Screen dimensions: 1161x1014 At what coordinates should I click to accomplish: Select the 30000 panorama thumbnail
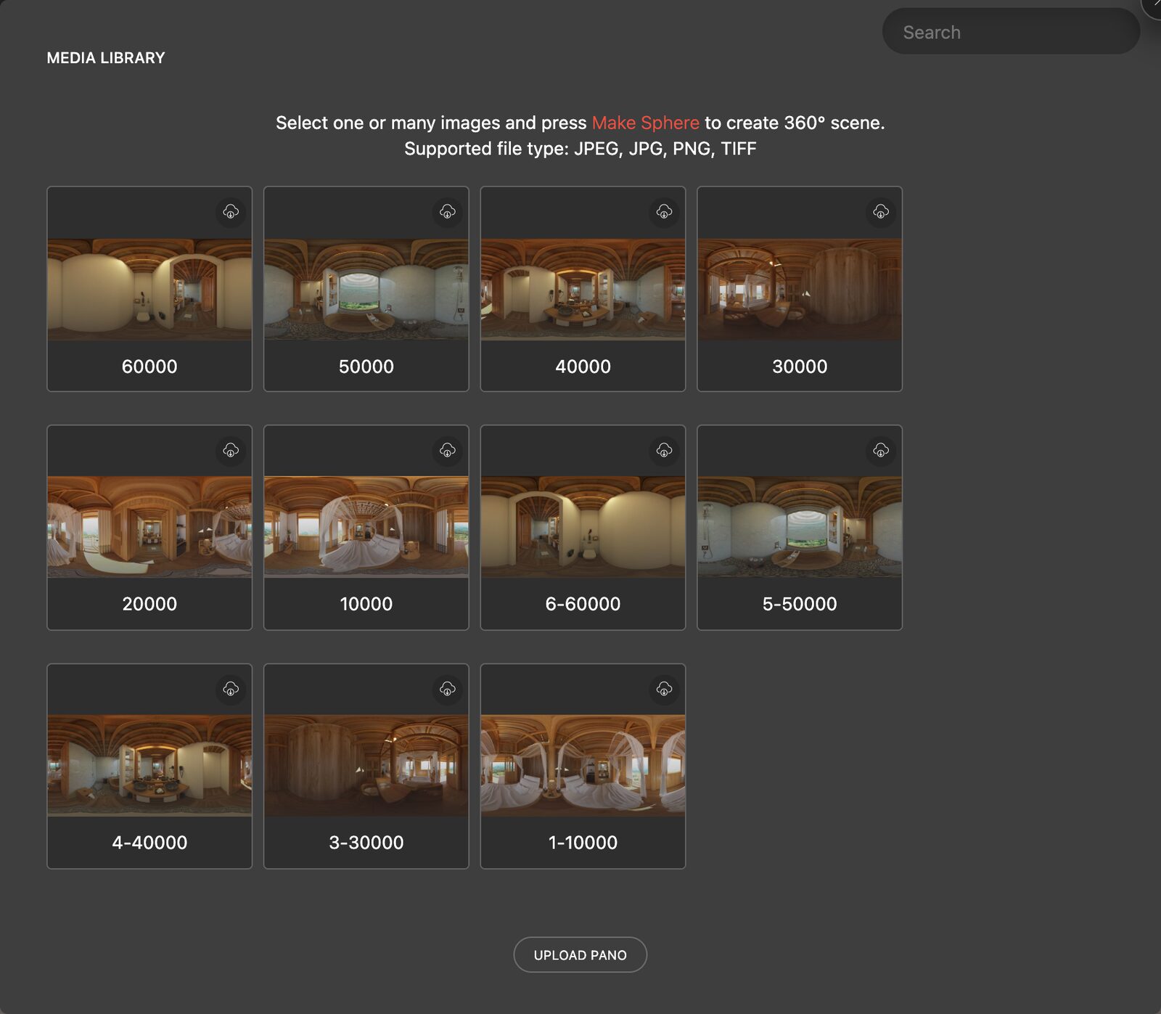(800, 290)
